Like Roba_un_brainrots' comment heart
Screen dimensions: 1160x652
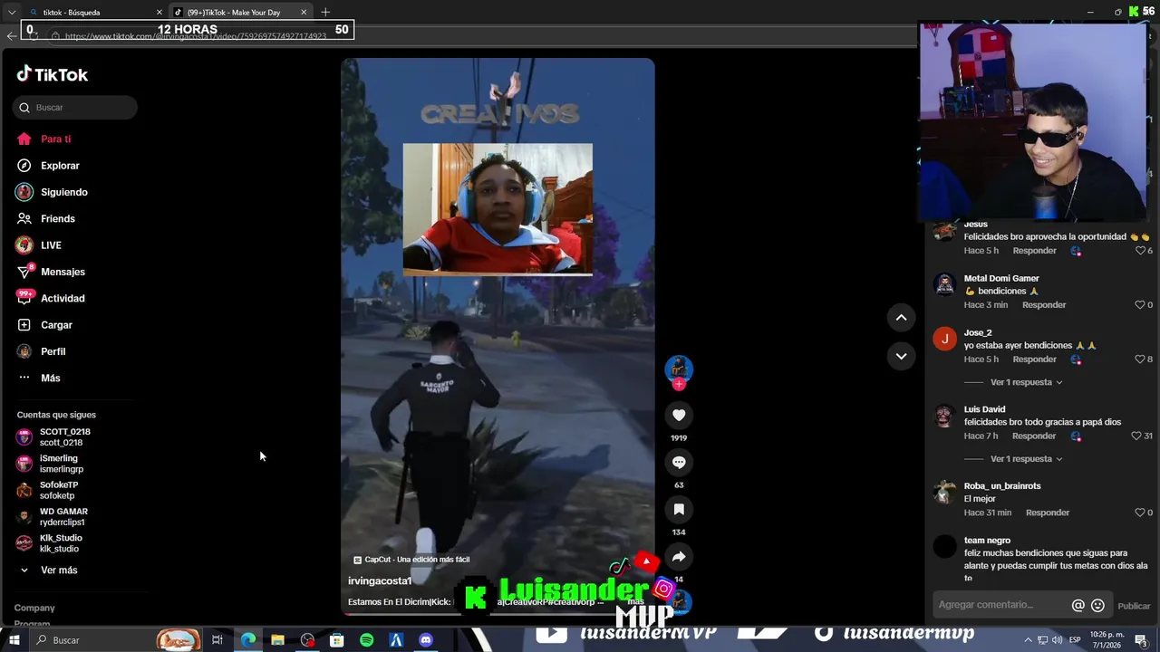pos(1140,513)
